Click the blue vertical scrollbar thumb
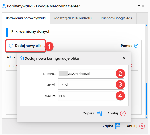The image size is (150, 135). click(x=147, y=99)
